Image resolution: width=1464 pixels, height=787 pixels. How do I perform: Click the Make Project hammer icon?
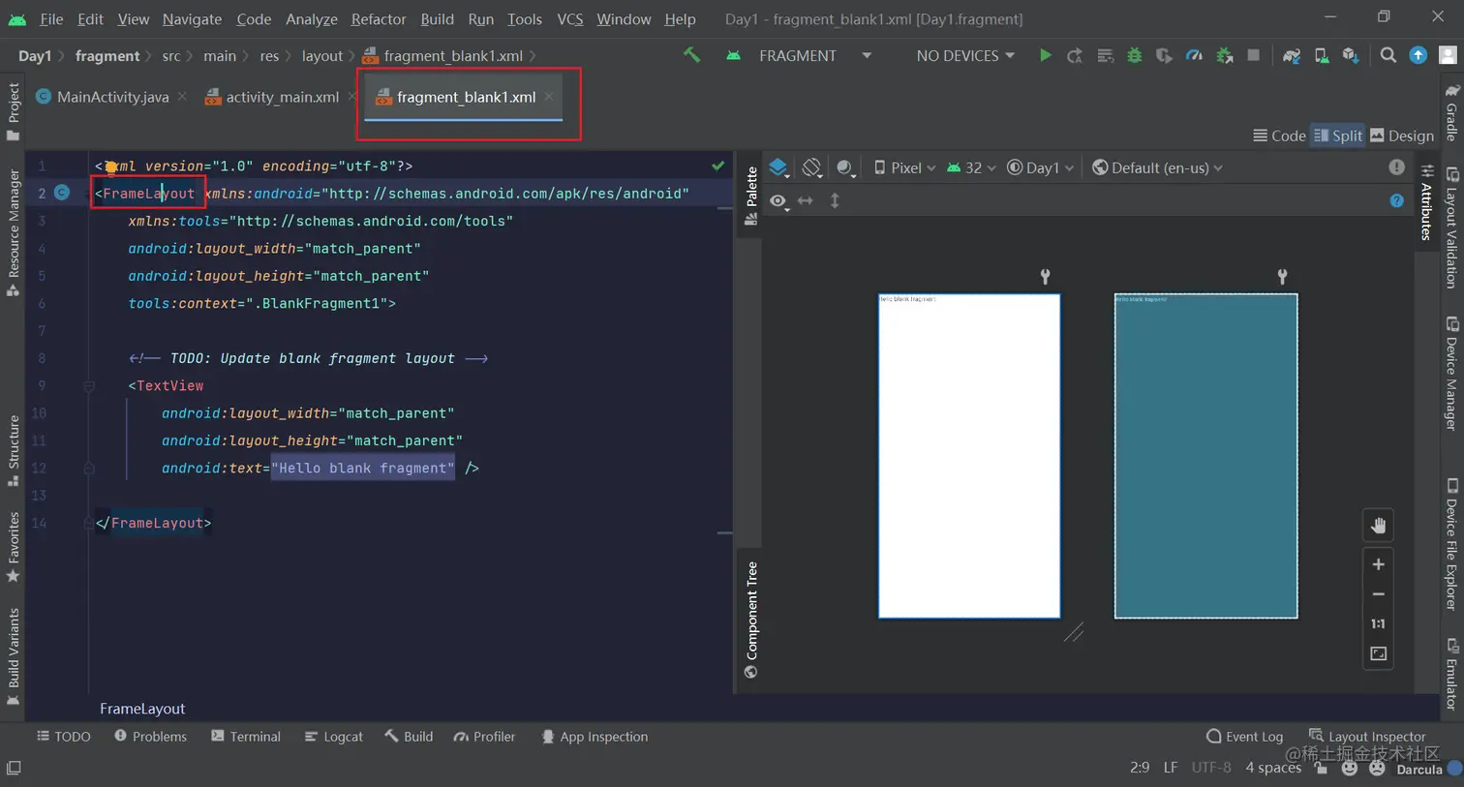point(691,55)
